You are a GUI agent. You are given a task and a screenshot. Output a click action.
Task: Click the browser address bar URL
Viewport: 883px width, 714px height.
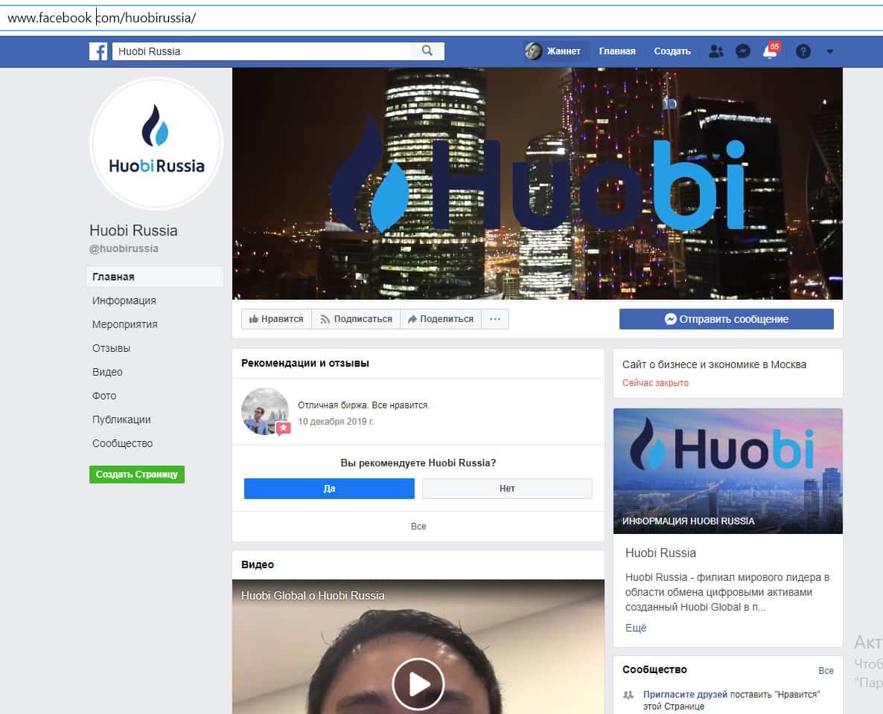(101, 18)
